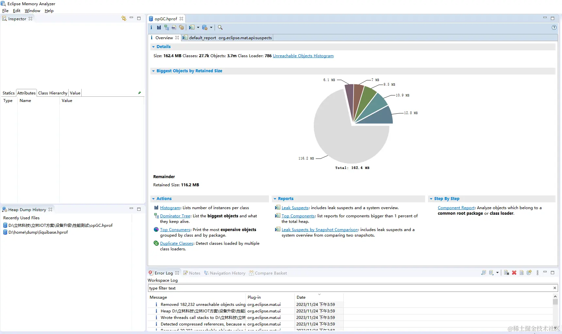Delete Log with the red X icon
The height and width of the screenshot is (334, 562).
(514, 273)
